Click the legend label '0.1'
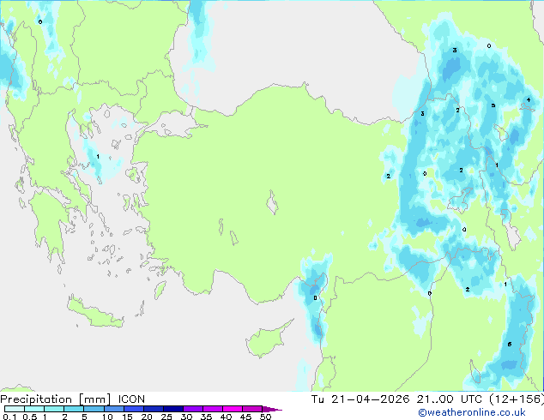 [x=9, y=417]
